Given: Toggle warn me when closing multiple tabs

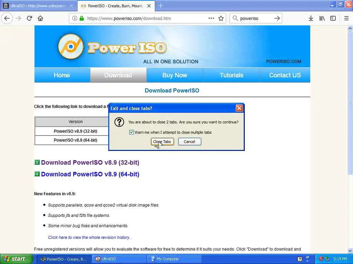Looking at the screenshot, I should click(x=131, y=132).
